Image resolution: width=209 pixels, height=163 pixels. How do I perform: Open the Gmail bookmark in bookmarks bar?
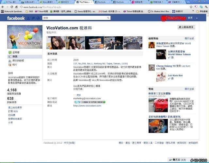(110, 11)
